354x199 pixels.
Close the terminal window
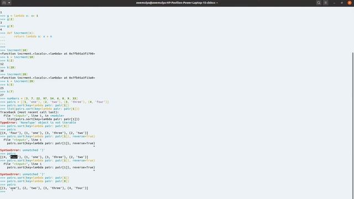coord(350,3)
